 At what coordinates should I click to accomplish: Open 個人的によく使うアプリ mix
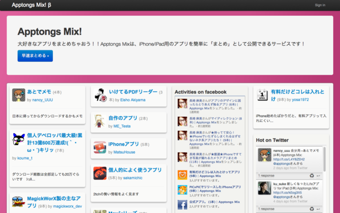pos(135,170)
